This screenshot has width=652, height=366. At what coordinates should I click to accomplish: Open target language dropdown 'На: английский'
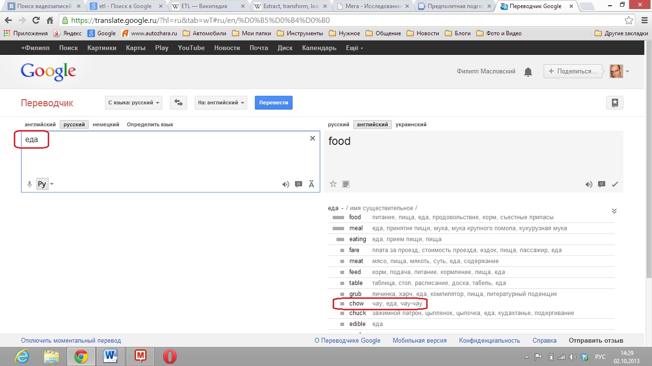221,103
